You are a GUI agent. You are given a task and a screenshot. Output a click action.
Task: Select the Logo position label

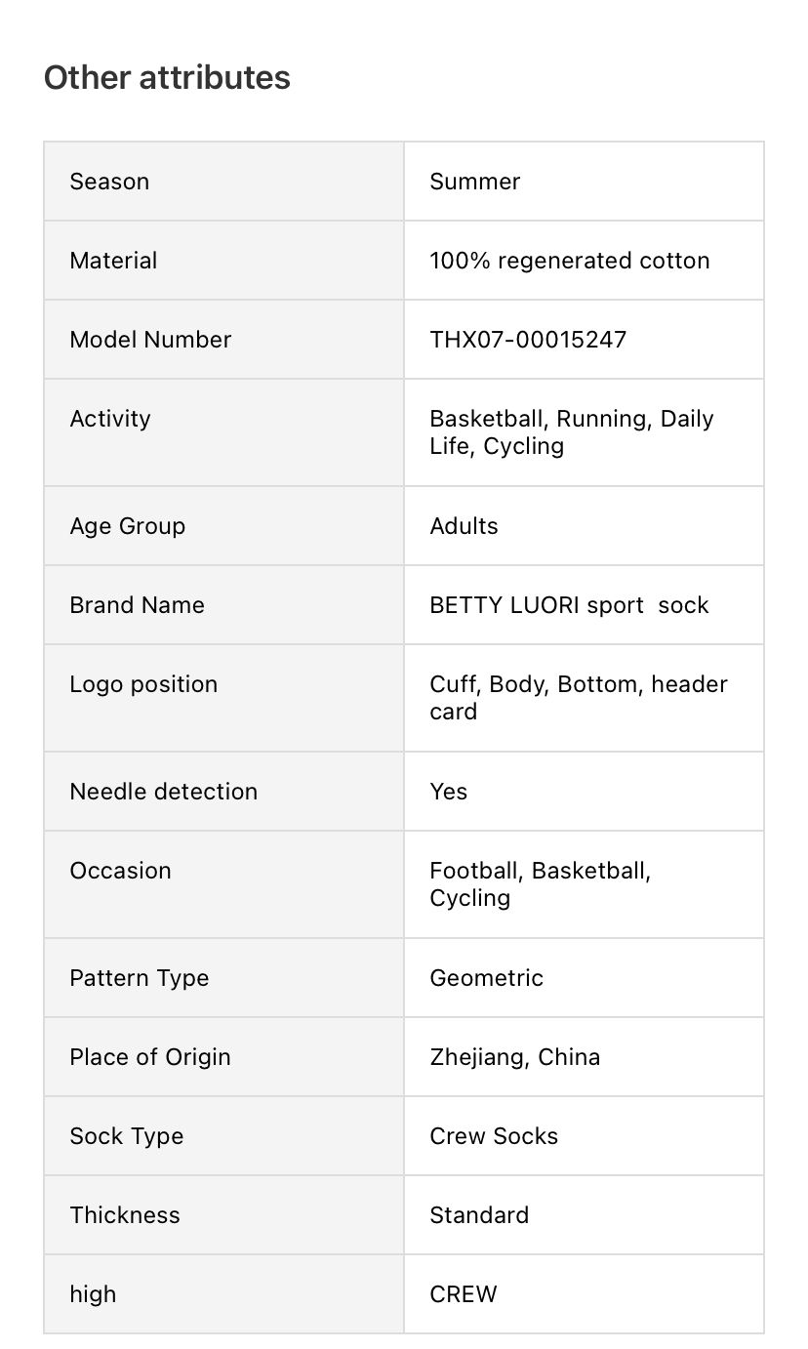[x=143, y=684]
